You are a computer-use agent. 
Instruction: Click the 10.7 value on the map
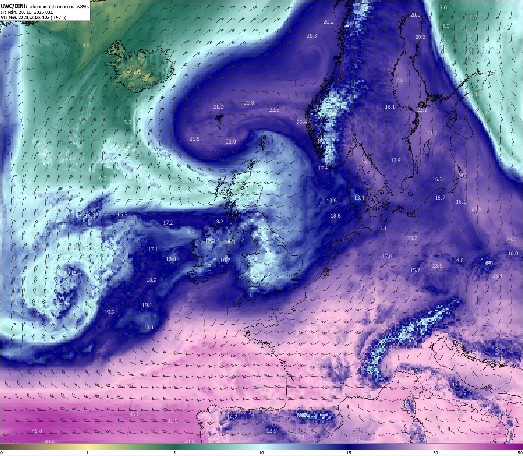pos(225,261)
